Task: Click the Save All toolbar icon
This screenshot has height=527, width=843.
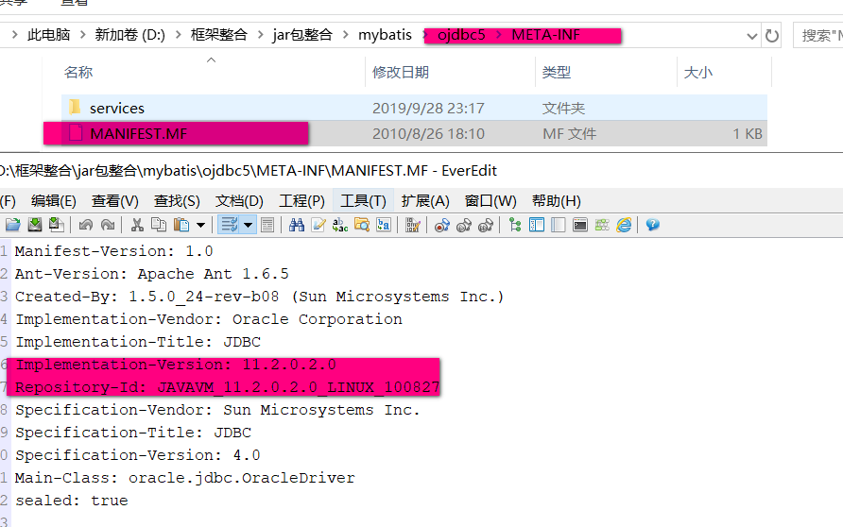Action: tap(57, 225)
